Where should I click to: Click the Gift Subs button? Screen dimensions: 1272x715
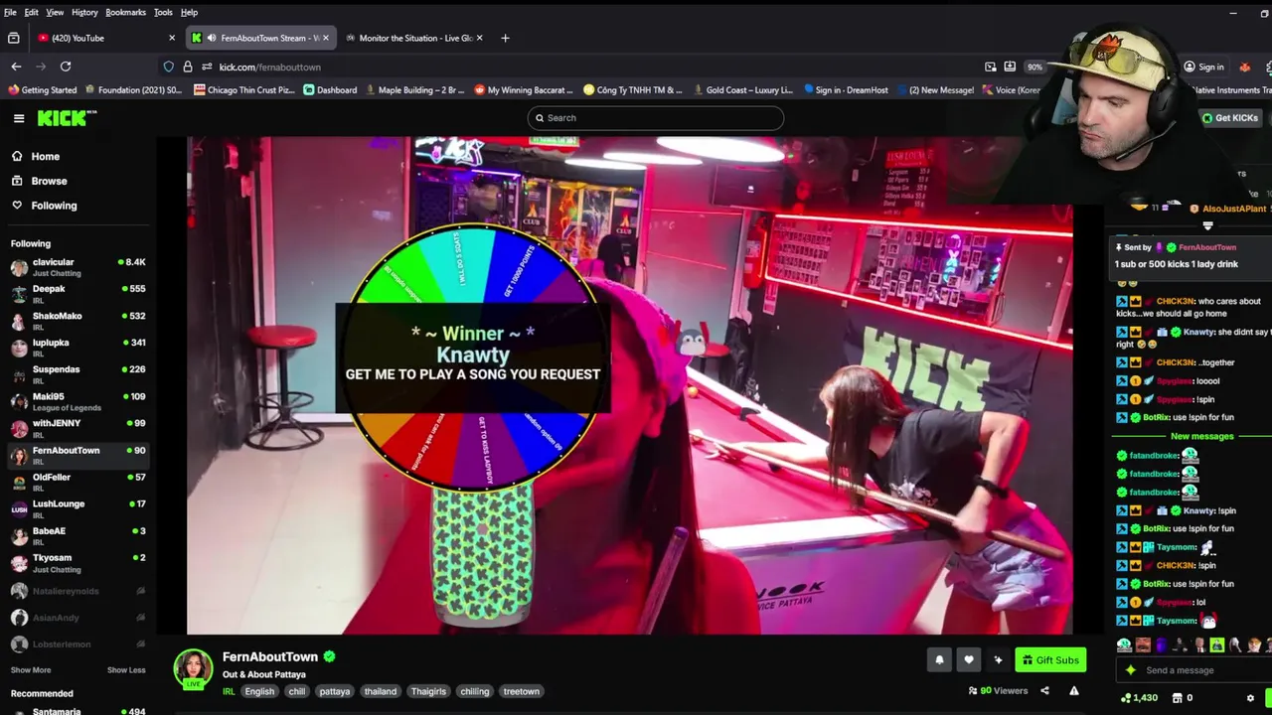click(1050, 660)
